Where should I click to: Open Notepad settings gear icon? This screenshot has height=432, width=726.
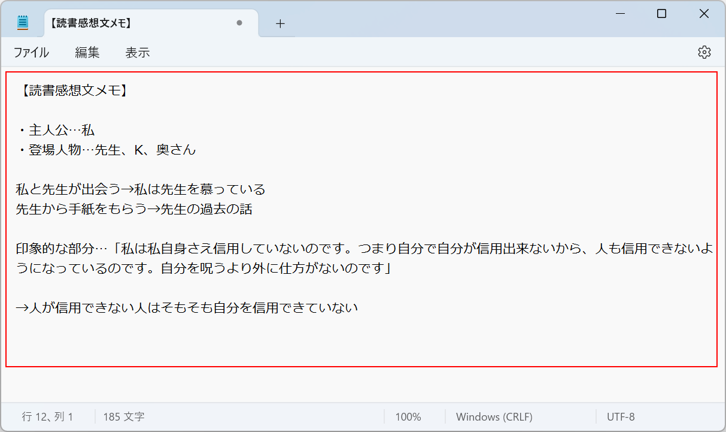[x=704, y=52]
